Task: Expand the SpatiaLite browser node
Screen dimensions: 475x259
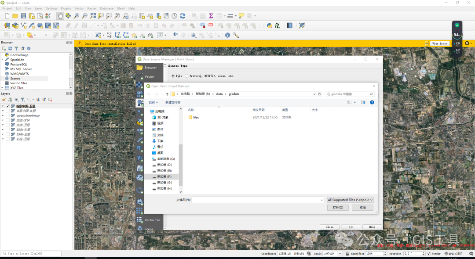Action: pos(3,60)
